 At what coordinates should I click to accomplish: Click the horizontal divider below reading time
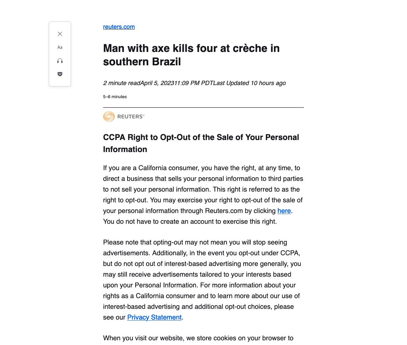[203, 108]
